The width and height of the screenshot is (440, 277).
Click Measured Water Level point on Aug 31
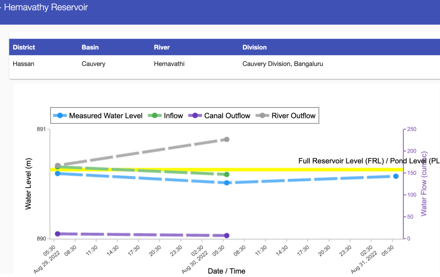click(396, 176)
